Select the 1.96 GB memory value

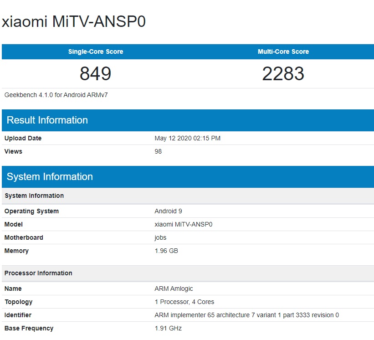[x=166, y=251]
